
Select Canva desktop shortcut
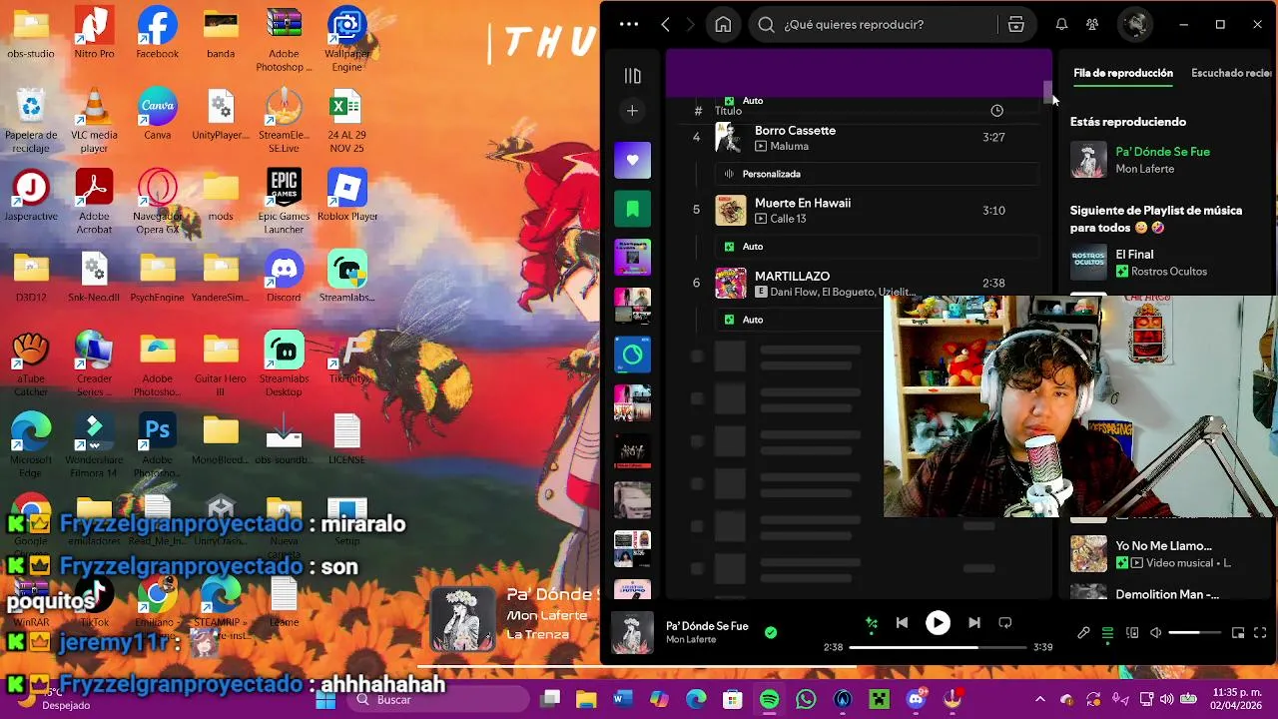(x=157, y=114)
